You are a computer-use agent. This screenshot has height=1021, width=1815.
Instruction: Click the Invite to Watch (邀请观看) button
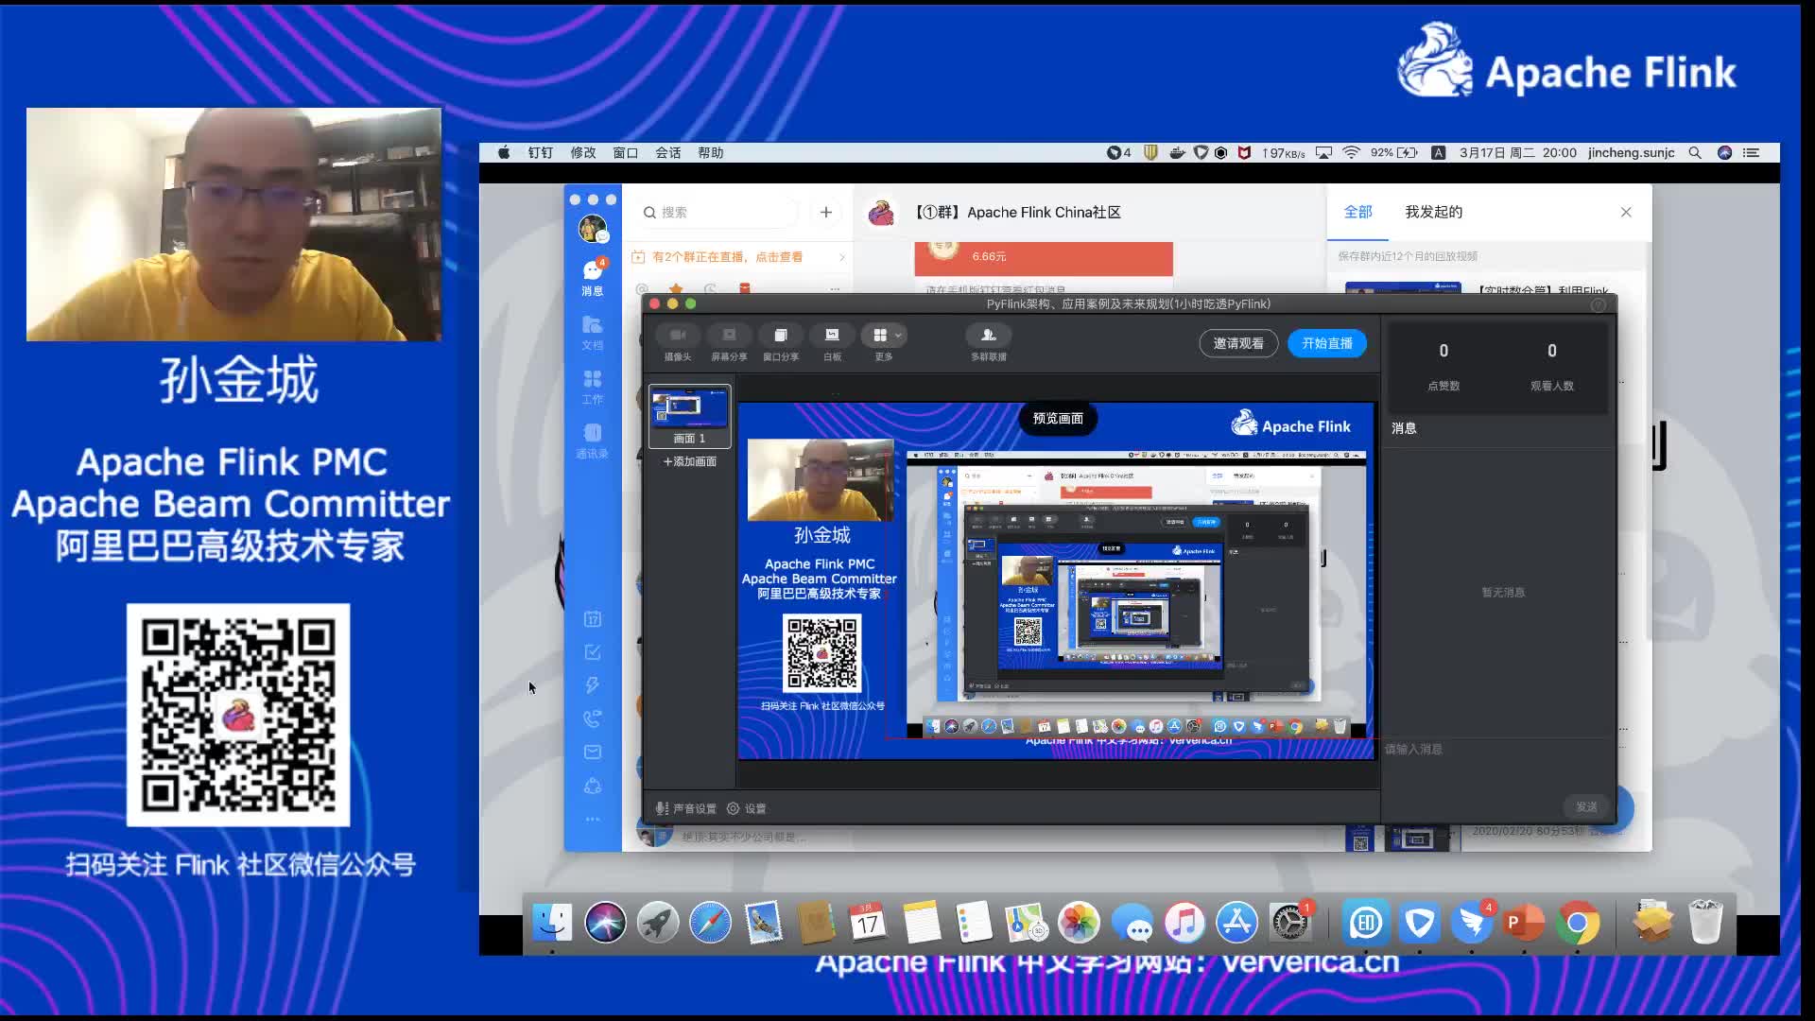click(x=1238, y=343)
